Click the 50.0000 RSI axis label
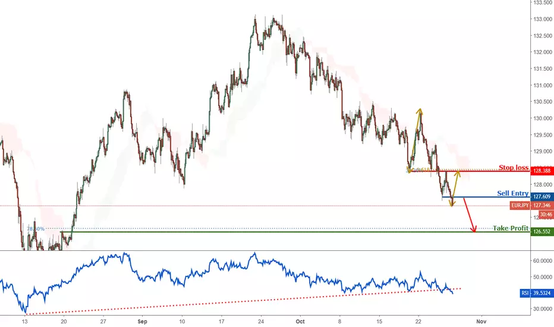The image size is (554, 327). click(x=542, y=277)
